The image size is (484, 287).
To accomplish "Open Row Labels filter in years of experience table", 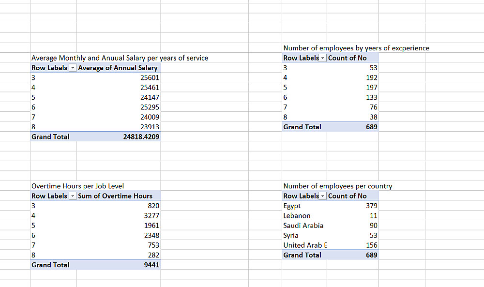I will [x=322, y=58].
